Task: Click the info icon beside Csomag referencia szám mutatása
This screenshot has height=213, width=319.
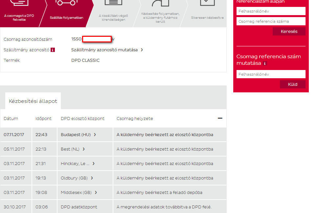Action: point(265,63)
